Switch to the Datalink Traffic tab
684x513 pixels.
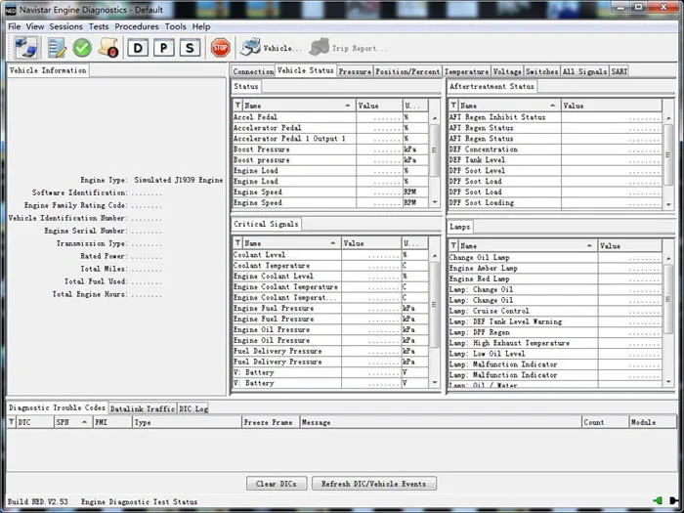(143, 408)
